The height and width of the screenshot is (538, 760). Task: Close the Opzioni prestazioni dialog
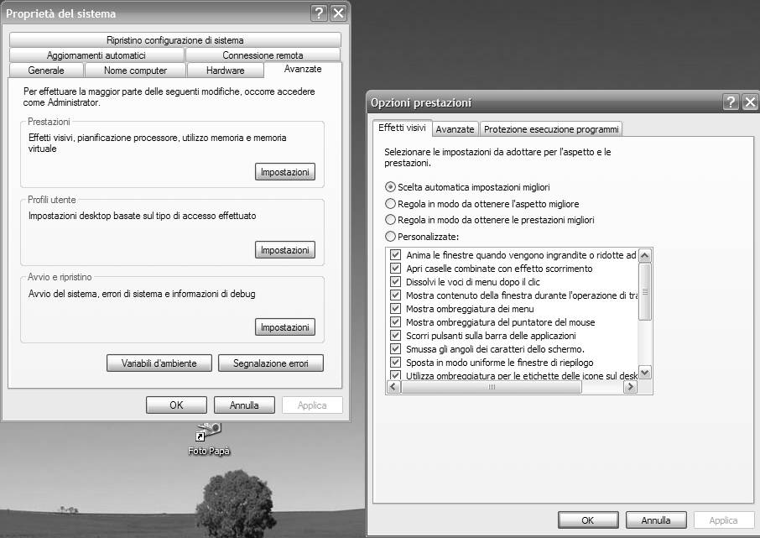[x=749, y=102]
